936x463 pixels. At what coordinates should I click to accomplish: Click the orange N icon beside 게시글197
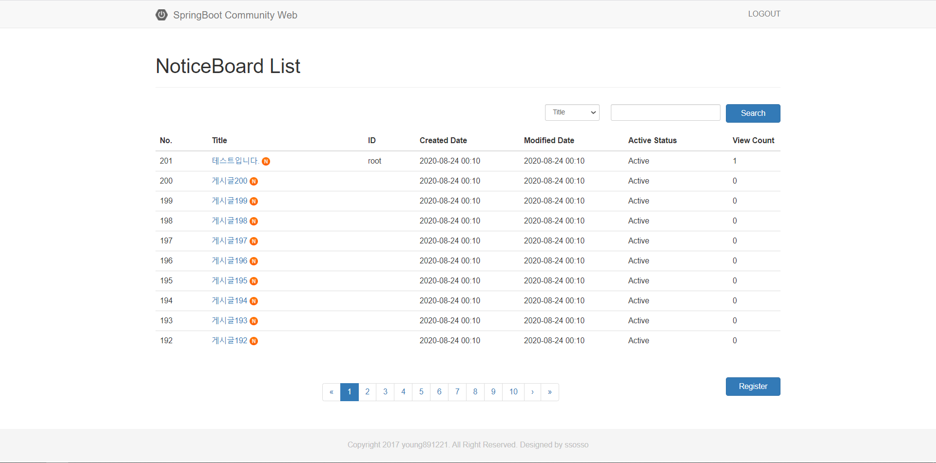pos(253,241)
